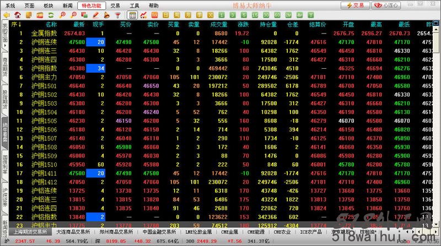Select 1-minute period button
Viewport: 441px width, 246px height.
tap(222, 15)
